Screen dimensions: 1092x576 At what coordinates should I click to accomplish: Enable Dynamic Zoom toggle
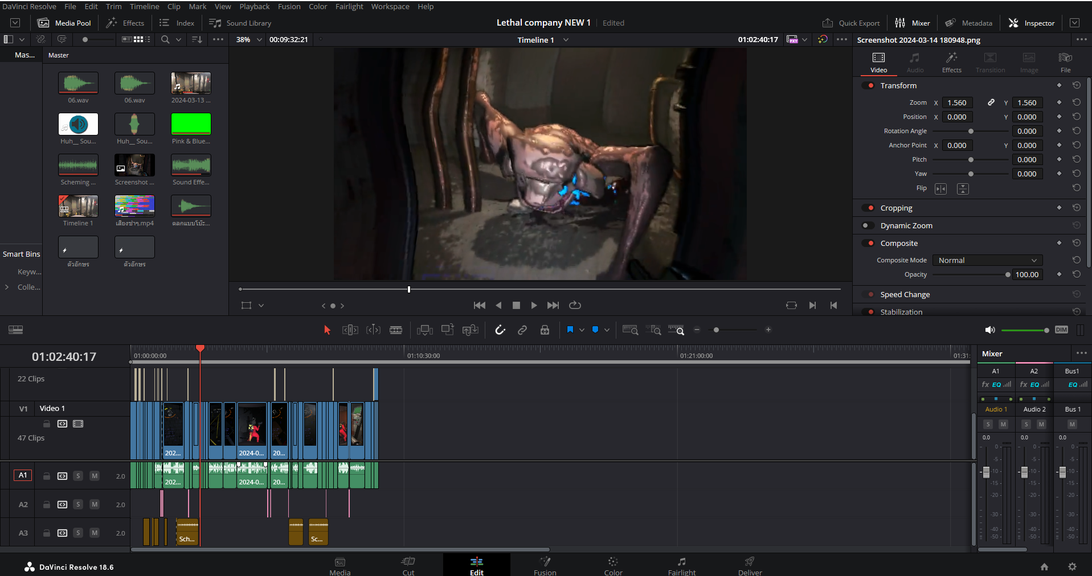868,225
